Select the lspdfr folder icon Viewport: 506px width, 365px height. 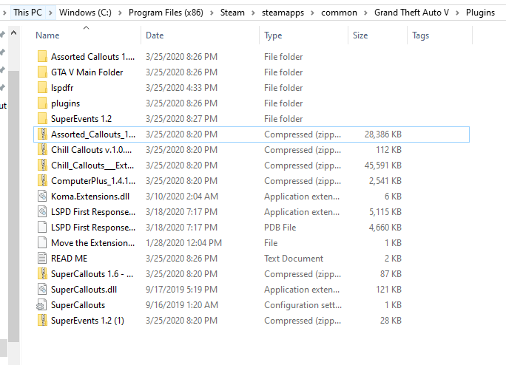[x=42, y=87]
